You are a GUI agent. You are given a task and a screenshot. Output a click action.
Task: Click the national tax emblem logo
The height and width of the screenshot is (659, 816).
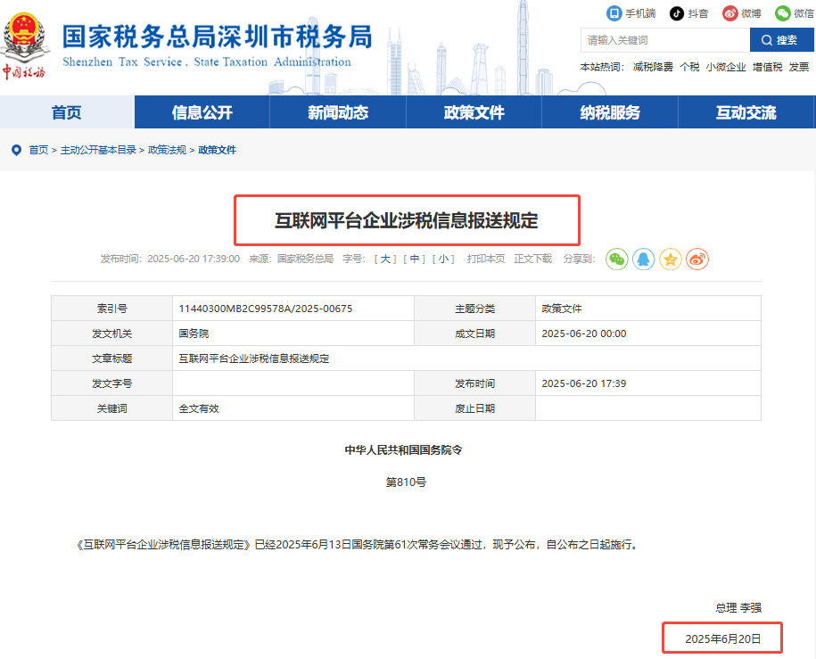point(27,34)
